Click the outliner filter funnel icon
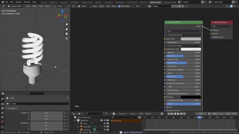Screen dimensions: 239x134 click(x=106, y=114)
